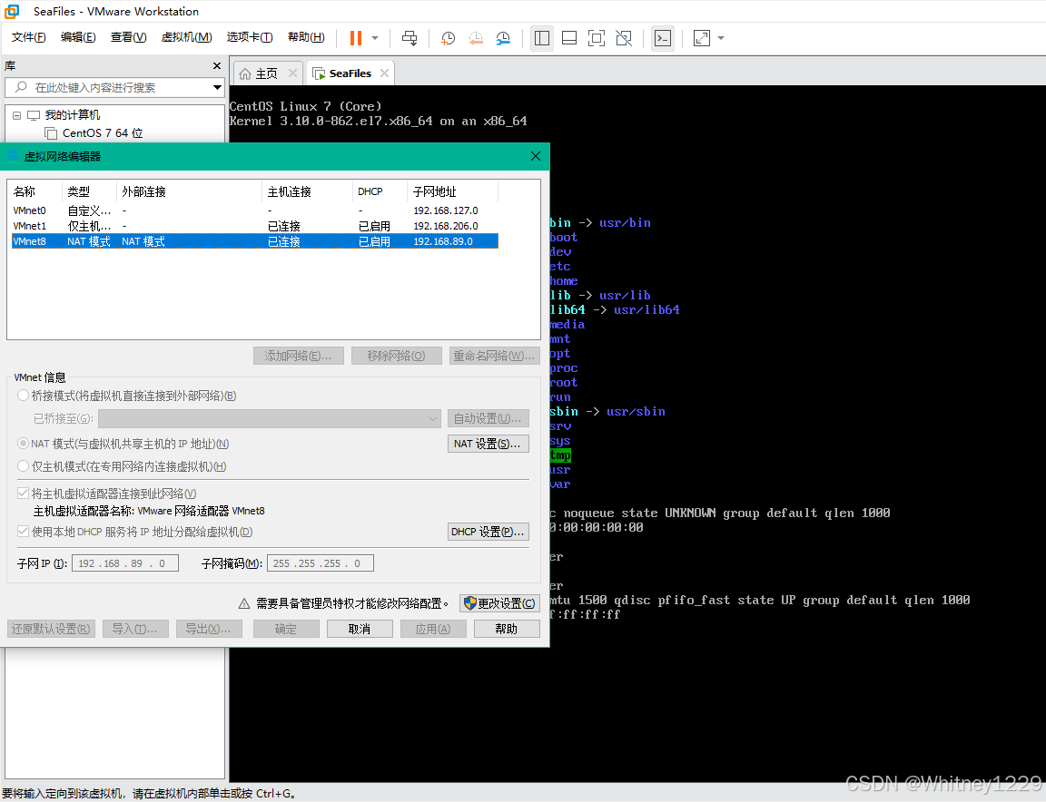This screenshot has width=1046, height=802.
Task: Click the take snapshot clock icon
Action: pyautogui.click(x=449, y=38)
